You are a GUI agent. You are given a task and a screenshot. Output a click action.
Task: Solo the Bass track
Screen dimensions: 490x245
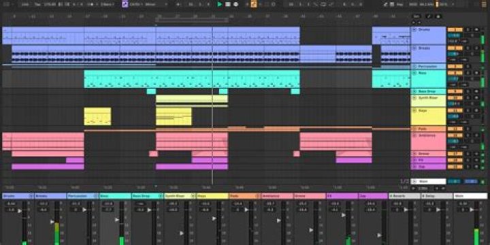(468, 73)
